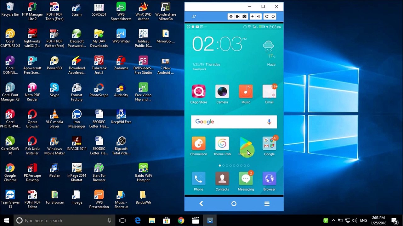Screen dimensions: 403x226
Task: Open MirrorGo settings gear icon
Action: click(x=231, y=16)
